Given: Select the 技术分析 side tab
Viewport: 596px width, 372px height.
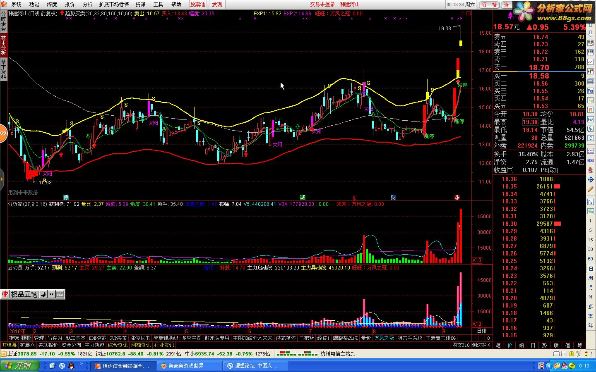Looking at the screenshot, I should pos(3,45).
